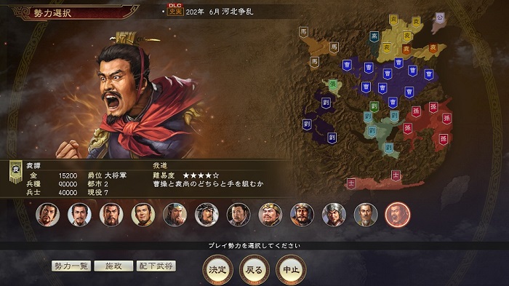This screenshot has width=509, height=286.
Task: Click the 難易度 star rating
Action: tap(201, 175)
